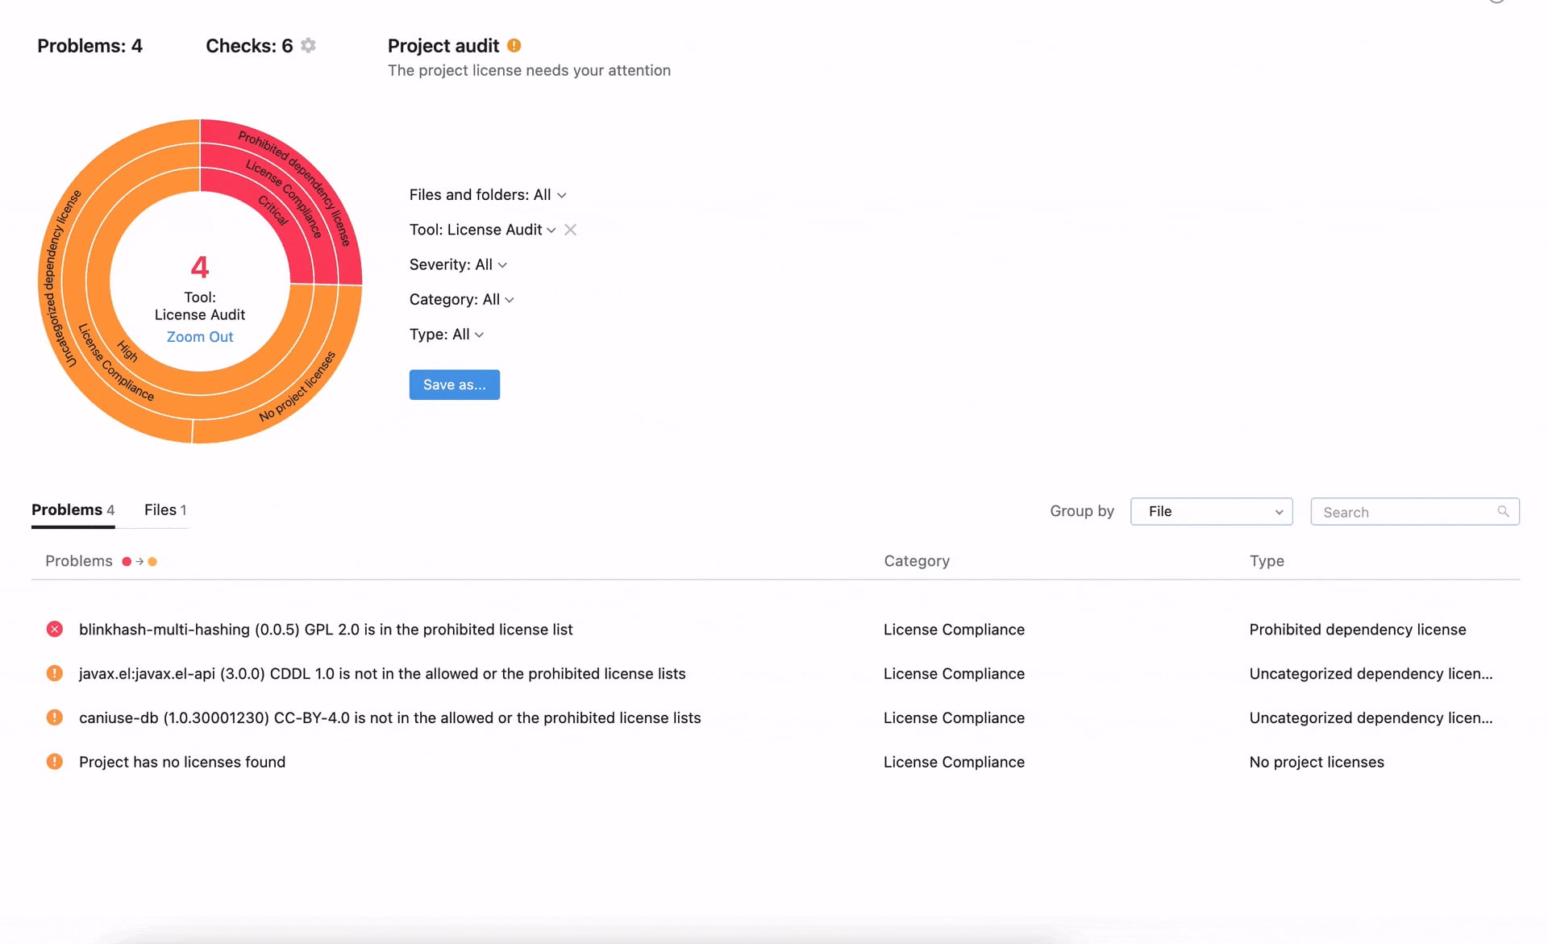Click the License Audit tool remove icon
Image resolution: width=1548 pixels, height=944 pixels.
pos(572,229)
